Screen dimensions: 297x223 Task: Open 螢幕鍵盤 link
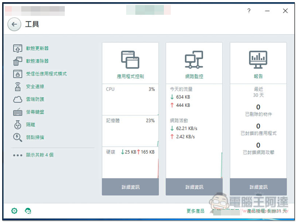coord(35,112)
